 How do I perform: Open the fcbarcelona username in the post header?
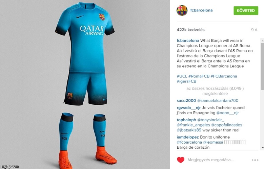point(201,10)
